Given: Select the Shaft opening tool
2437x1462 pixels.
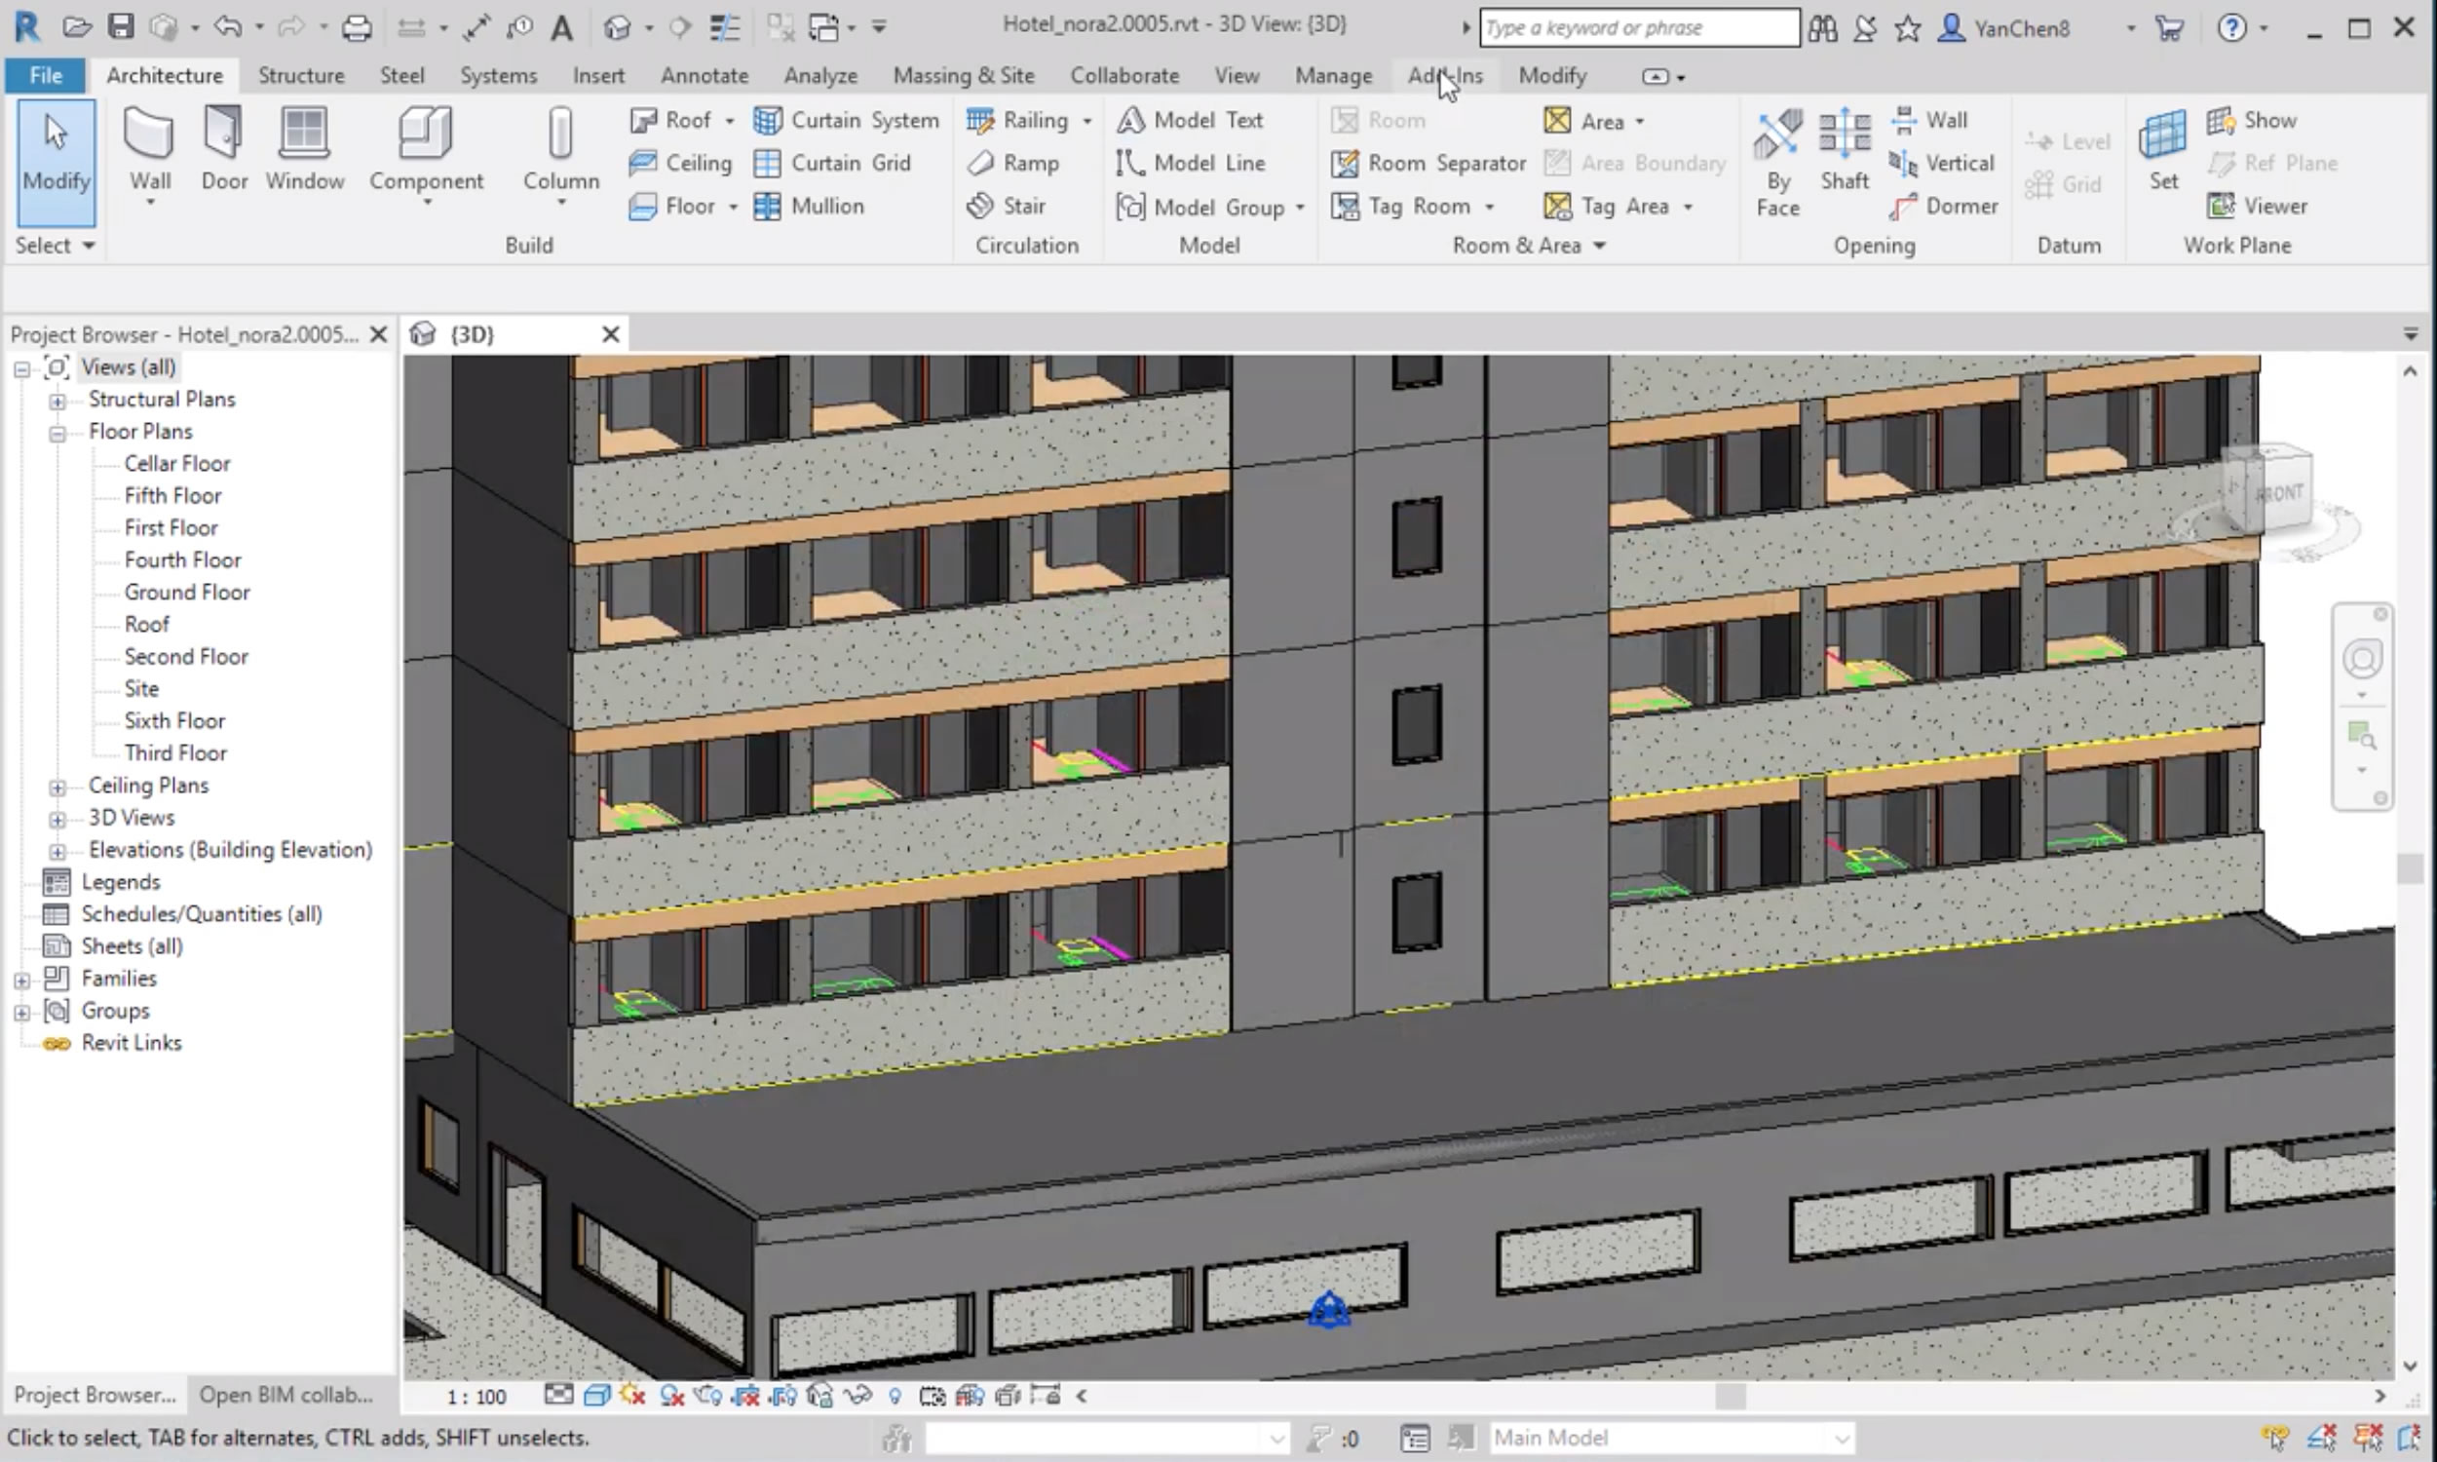Looking at the screenshot, I should coord(1845,150).
